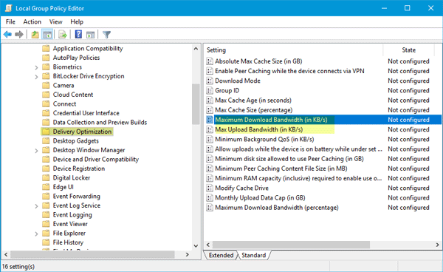Switch to the Extended tab

(221, 255)
